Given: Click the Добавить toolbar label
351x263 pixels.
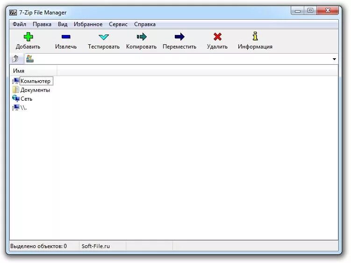Looking at the screenshot, I should coord(28,47).
